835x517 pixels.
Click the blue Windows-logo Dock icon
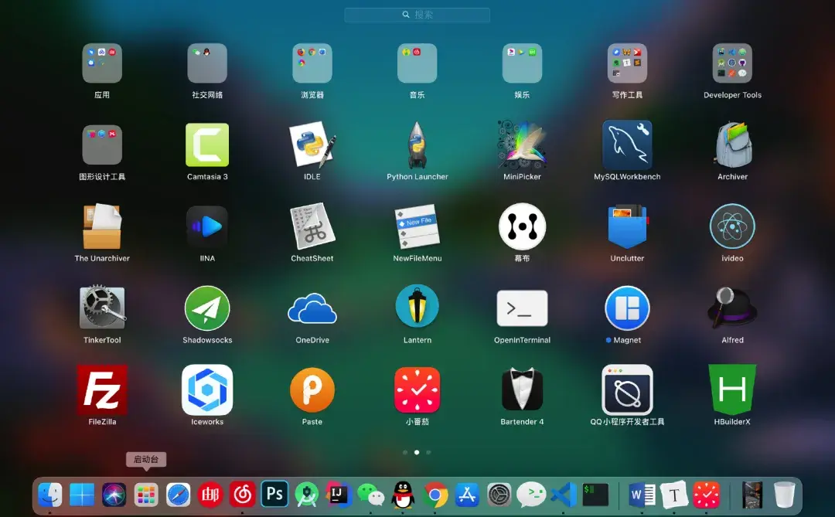coord(82,495)
